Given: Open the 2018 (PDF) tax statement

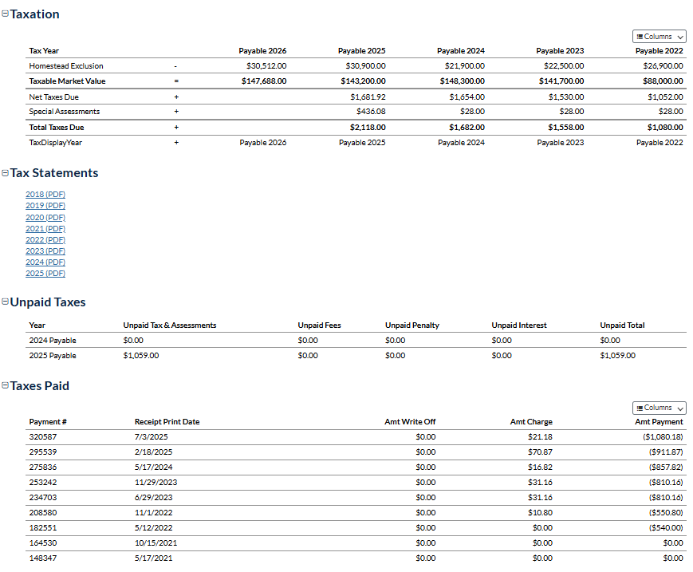Looking at the screenshot, I should (x=45, y=195).
